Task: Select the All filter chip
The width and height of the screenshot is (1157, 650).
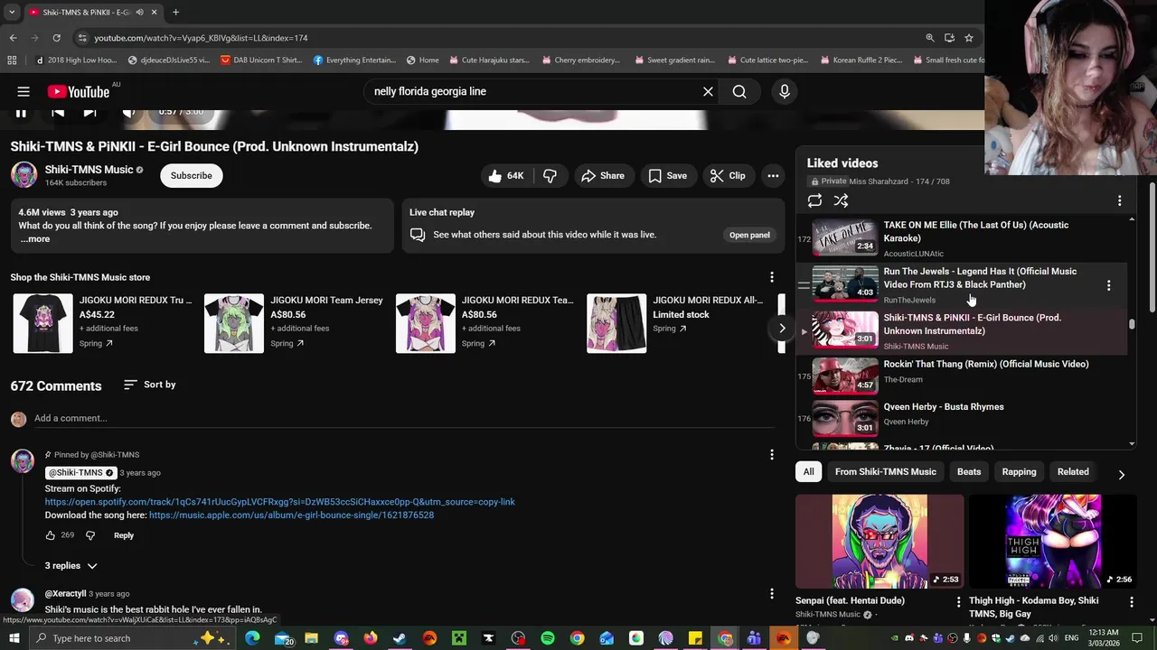Action: tap(808, 471)
